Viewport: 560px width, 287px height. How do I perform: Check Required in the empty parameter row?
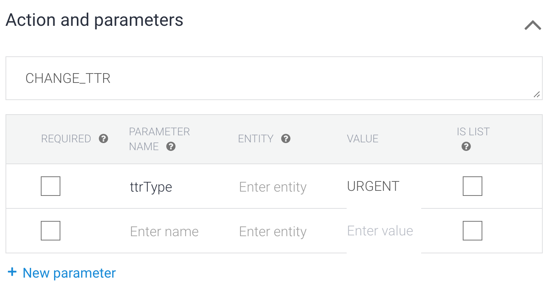click(51, 231)
